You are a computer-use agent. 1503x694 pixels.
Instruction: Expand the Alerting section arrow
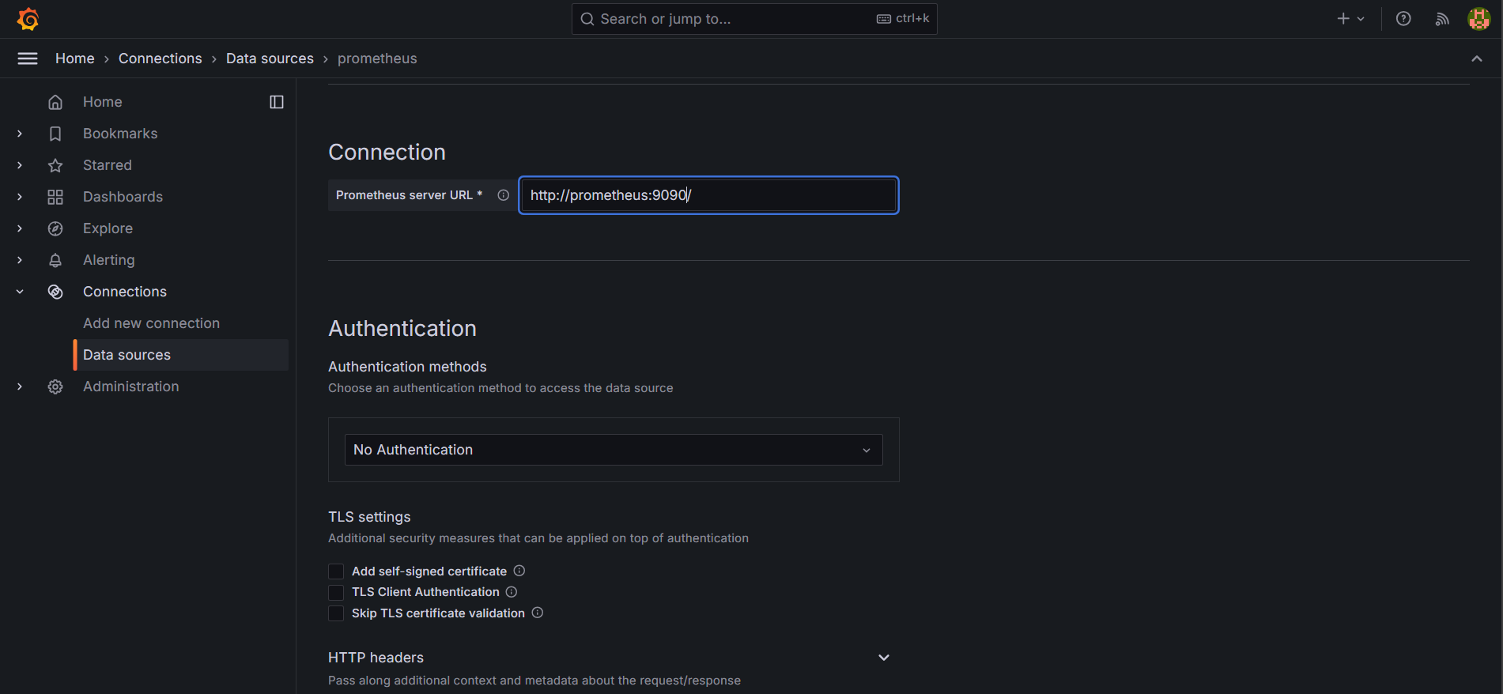pyautogui.click(x=20, y=260)
